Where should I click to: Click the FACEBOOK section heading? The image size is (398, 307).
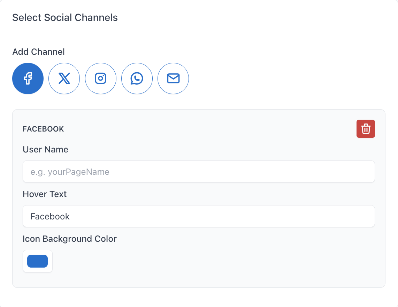43,129
